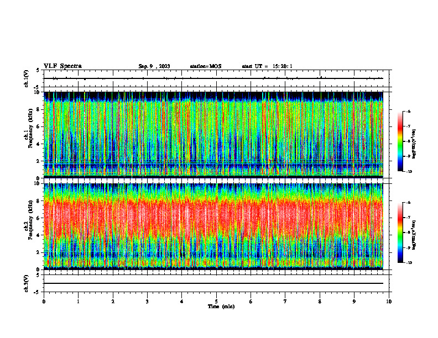Click the time axis tick label "6"
Viewport: 438px width, 338px height.
coord(251,302)
